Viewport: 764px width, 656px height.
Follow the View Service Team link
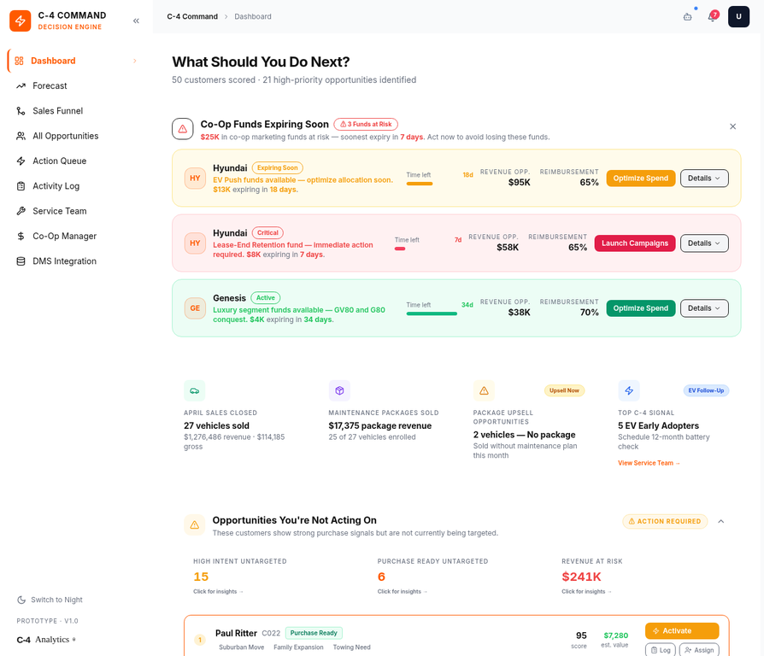point(649,463)
